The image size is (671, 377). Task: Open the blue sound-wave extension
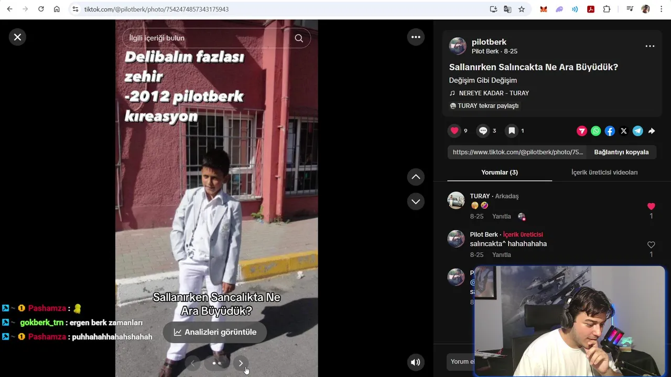pos(575,9)
